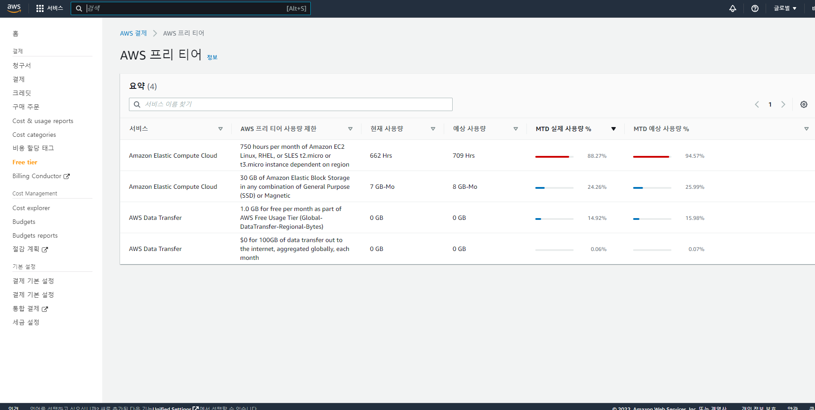Click the 14.92% actual usage progress bar
This screenshot has width=815, height=410.
coord(554,219)
